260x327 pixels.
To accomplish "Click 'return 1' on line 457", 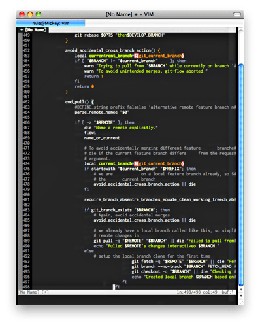I will pyautogui.click(x=93, y=77).
